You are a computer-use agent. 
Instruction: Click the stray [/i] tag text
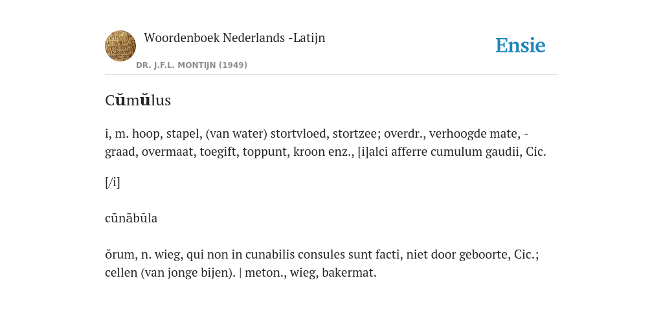pos(113,182)
